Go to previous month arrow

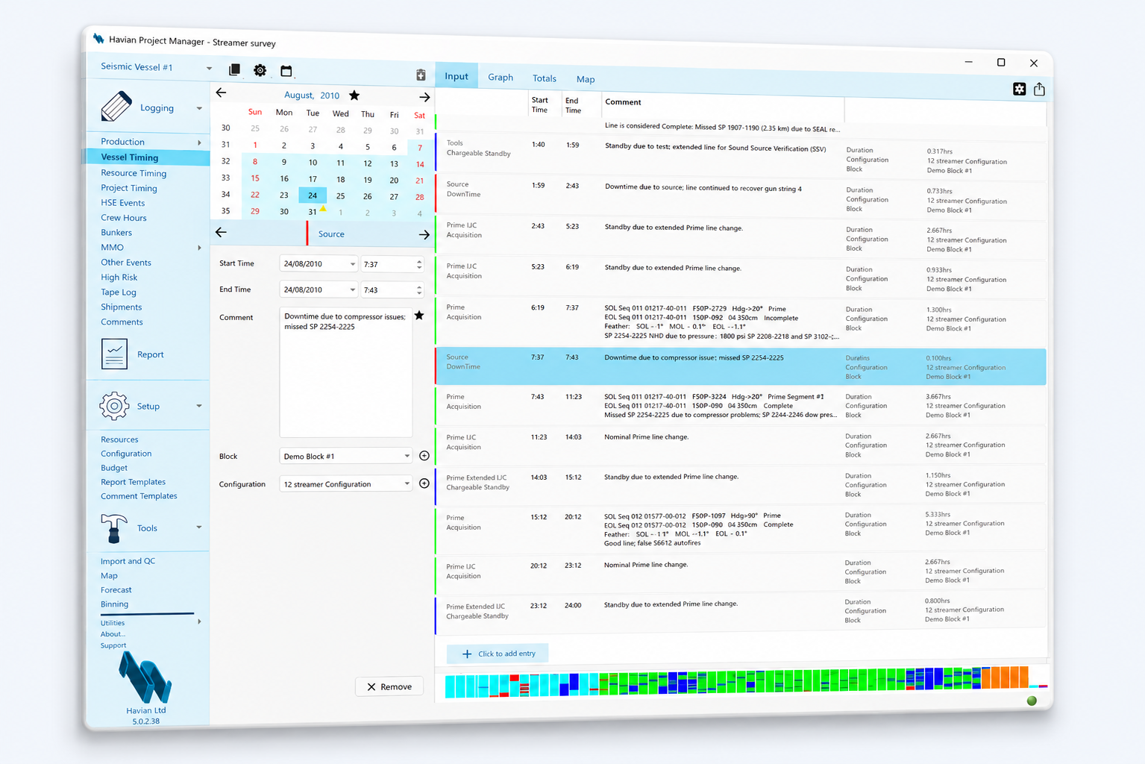[221, 93]
